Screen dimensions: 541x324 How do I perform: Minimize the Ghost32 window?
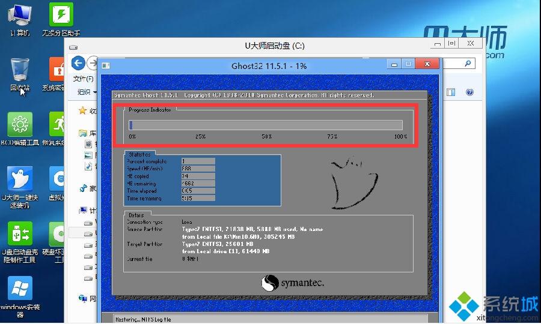pyautogui.click(x=394, y=64)
